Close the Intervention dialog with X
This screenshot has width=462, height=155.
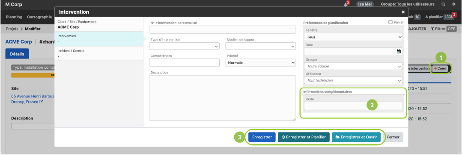pyautogui.click(x=403, y=12)
